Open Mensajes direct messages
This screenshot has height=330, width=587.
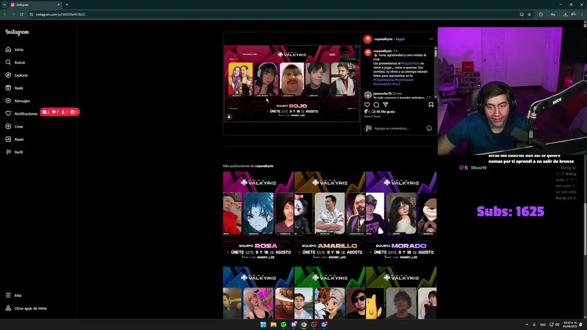click(17, 101)
